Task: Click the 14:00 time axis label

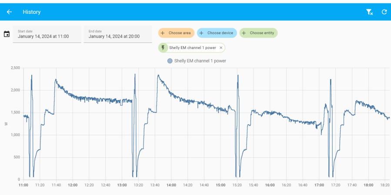Action: tap(171, 185)
